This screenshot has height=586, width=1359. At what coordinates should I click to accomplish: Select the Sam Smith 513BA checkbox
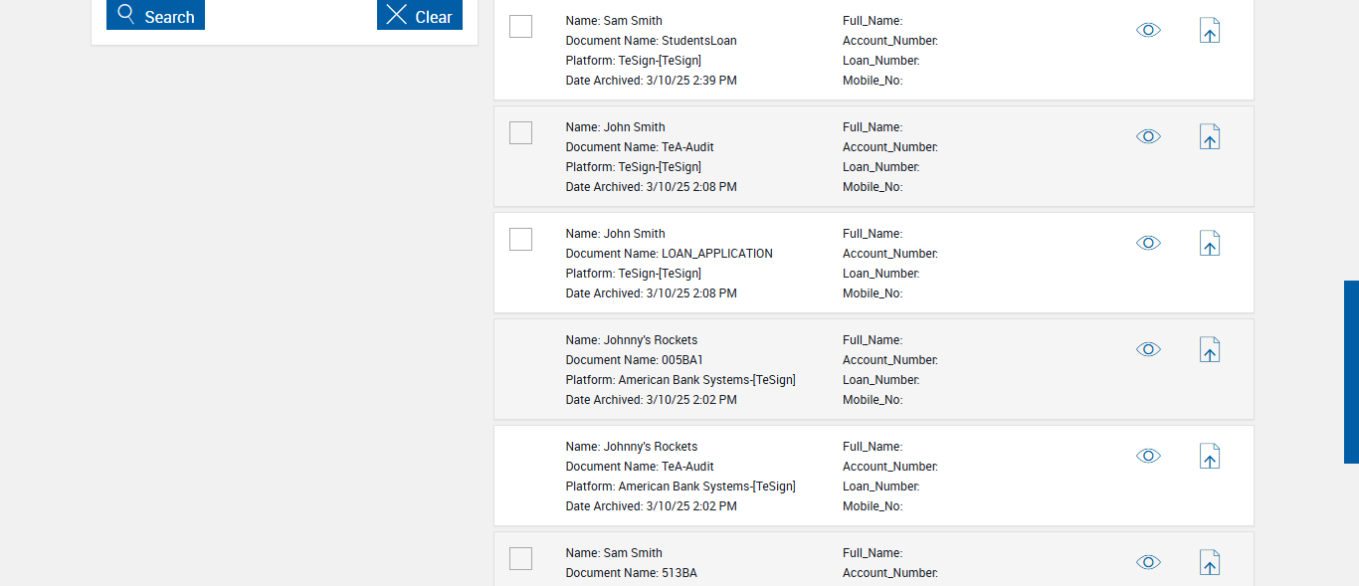click(x=520, y=559)
